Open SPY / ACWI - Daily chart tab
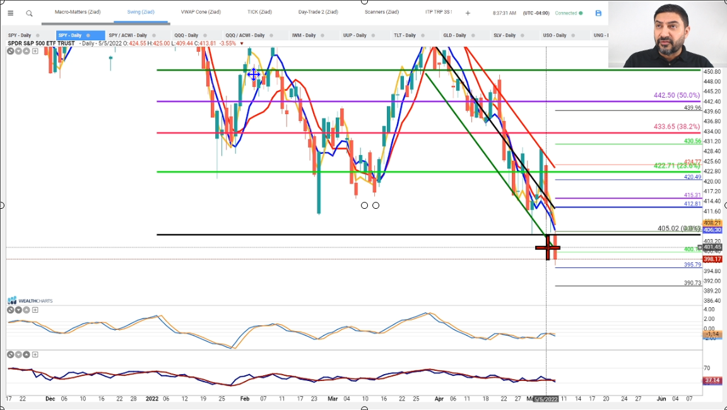 point(127,35)
